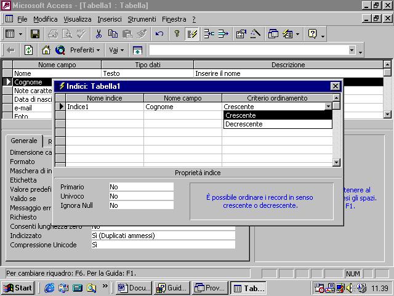Click scroll down arrow of field list
Screen dimensions: 394x296
tap(387, 115)
